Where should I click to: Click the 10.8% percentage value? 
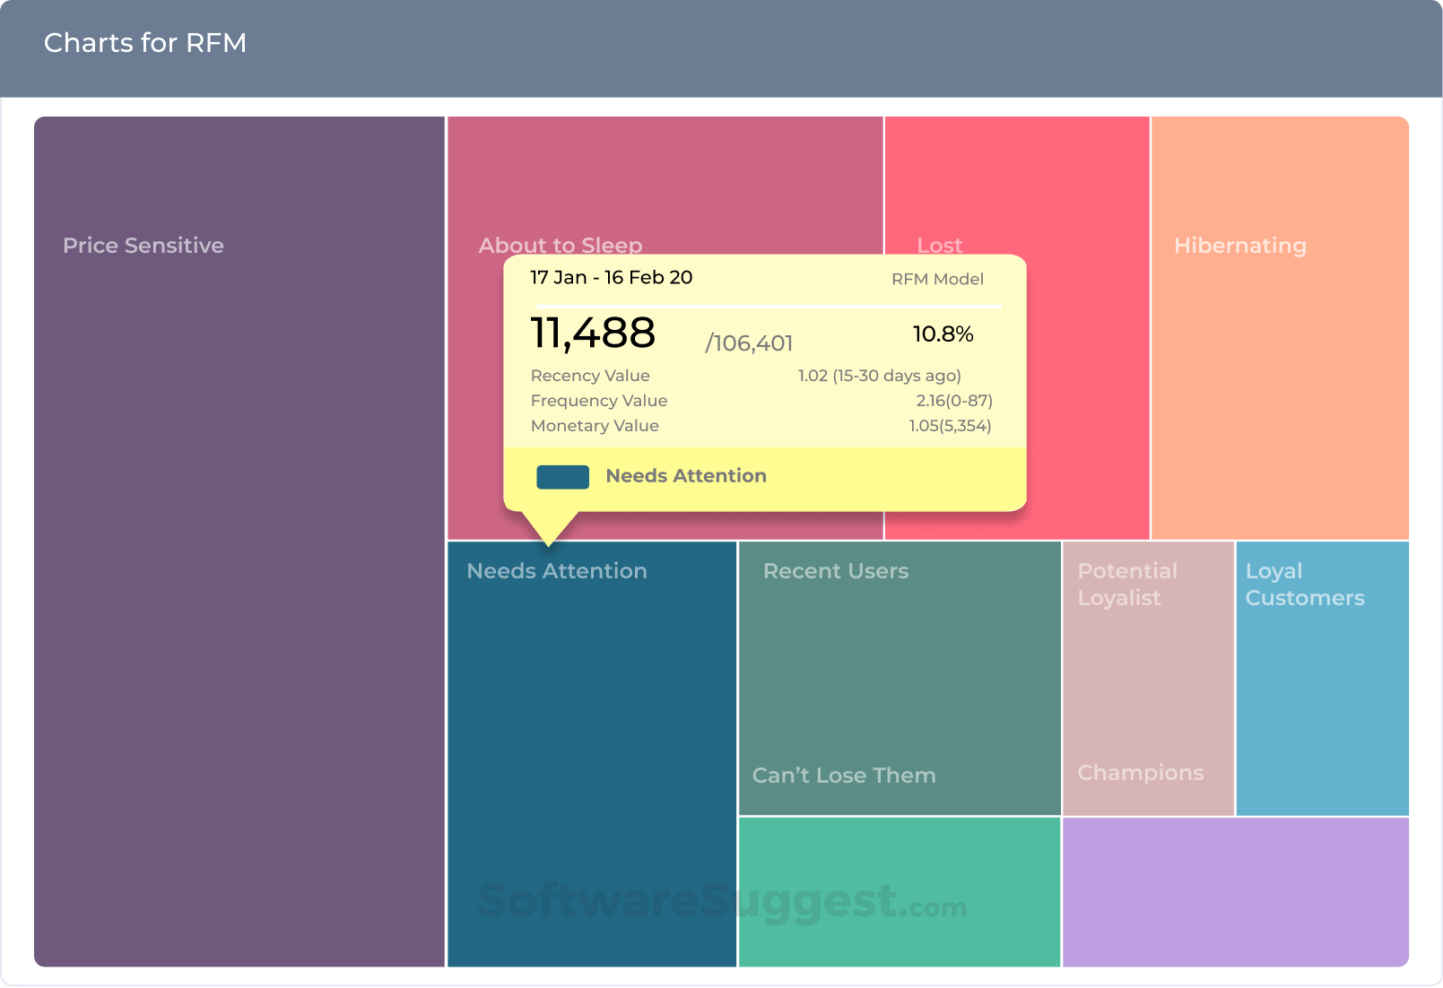943,334
